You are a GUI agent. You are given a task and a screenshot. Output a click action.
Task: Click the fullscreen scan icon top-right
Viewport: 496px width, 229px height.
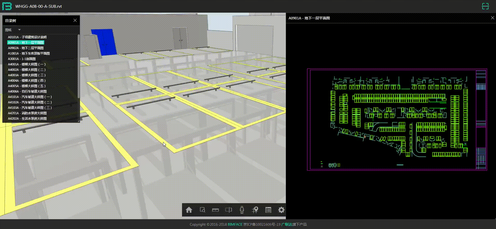[x=485, y=6]
